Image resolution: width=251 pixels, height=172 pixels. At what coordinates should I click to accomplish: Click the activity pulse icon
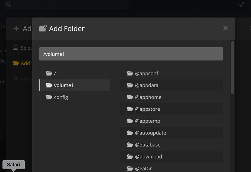point(242,4)
